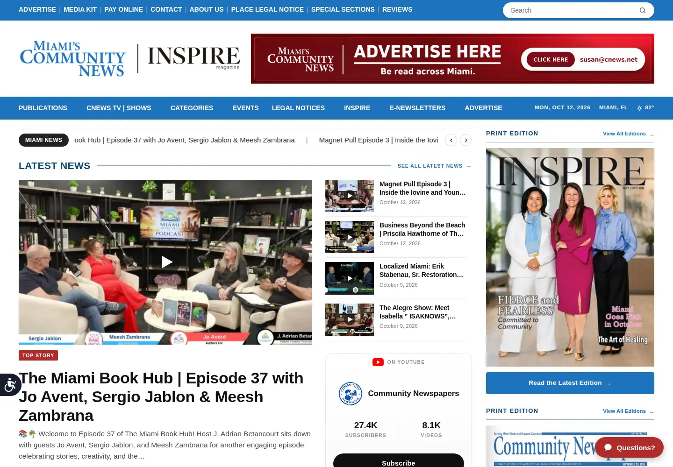This screenshot has width=673, height=467.
Task: Open Special Sections link
Action: point(343,9)
